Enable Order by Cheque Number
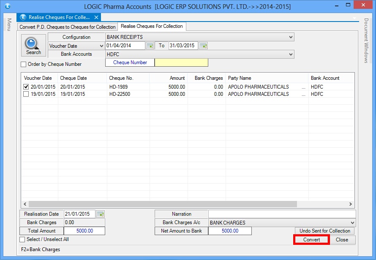 [24, 64]
